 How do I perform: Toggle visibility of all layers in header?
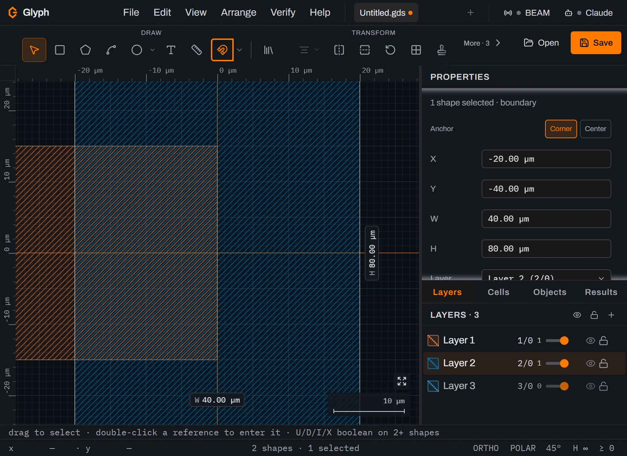(x=577, y=315)
